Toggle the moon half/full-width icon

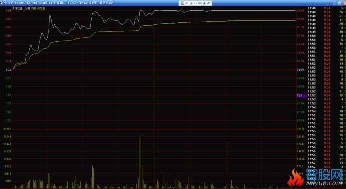(x=191, y=3)
